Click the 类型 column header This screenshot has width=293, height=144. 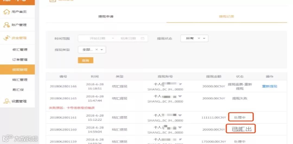119,76
